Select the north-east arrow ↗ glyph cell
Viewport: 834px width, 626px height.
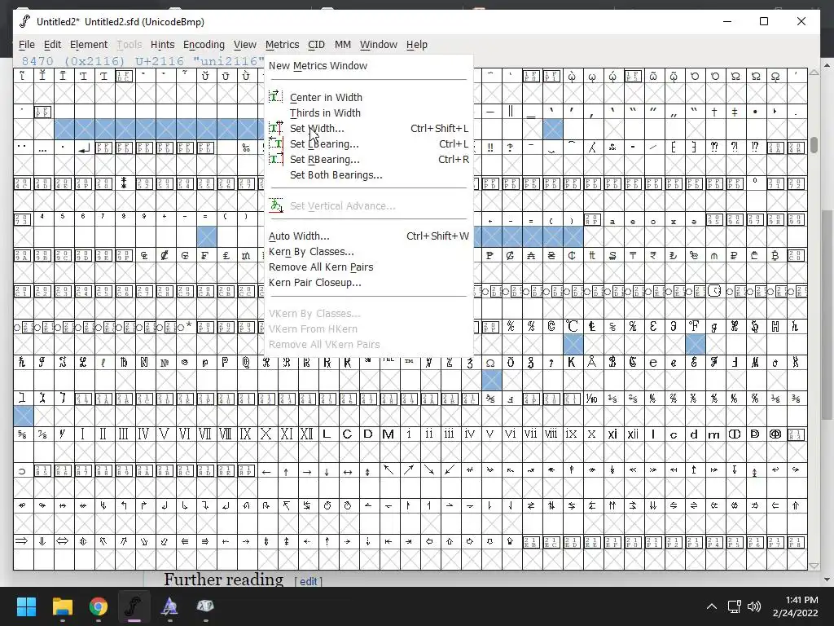(x=409, y=470)
